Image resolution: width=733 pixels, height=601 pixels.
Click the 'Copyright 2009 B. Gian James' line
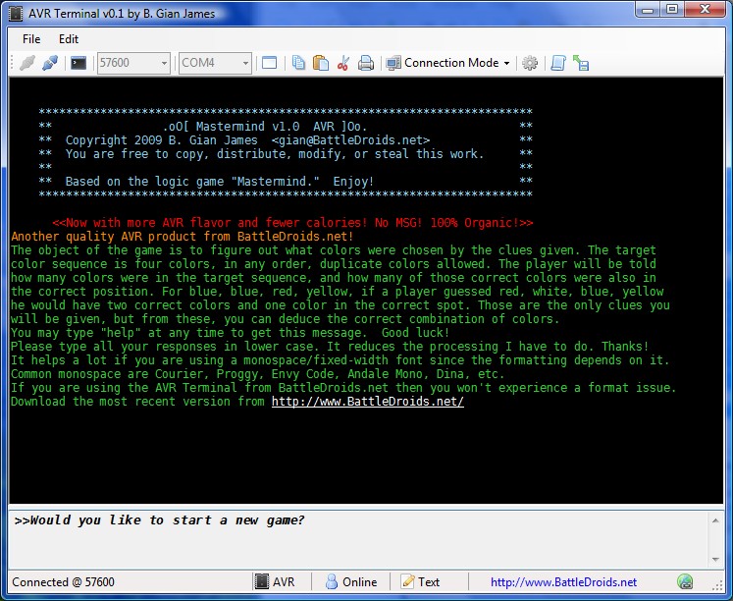[x=247, y=139]
